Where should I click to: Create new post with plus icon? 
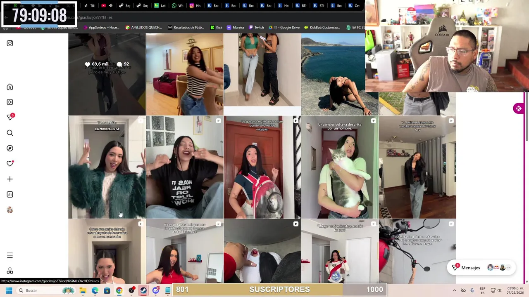(x=10, y=179)
